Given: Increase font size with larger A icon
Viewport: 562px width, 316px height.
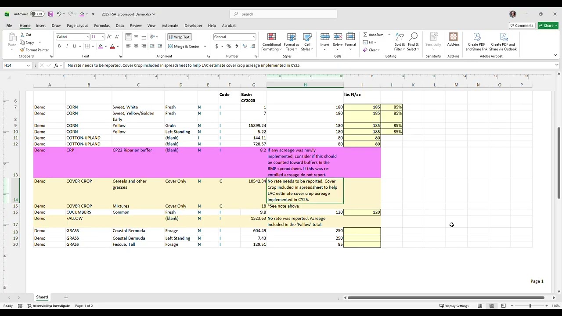Looking at the screenshot, I should pos(109,37).
